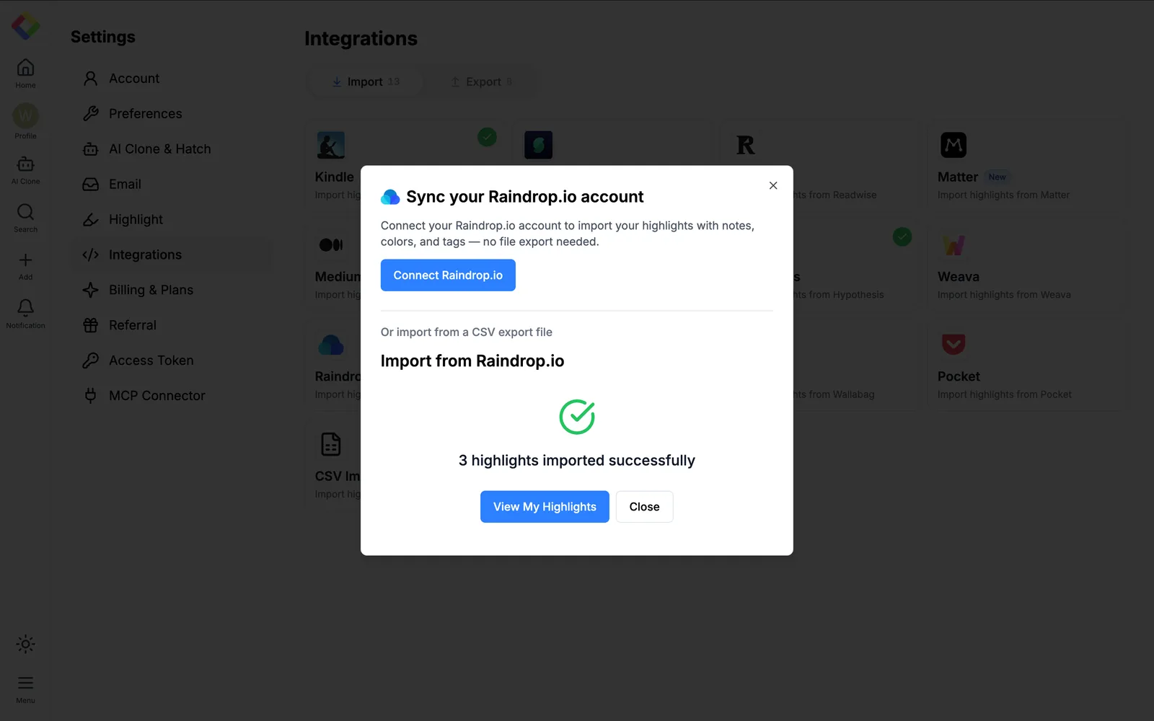Click the Weava integration icon

(x=953, y=245)
